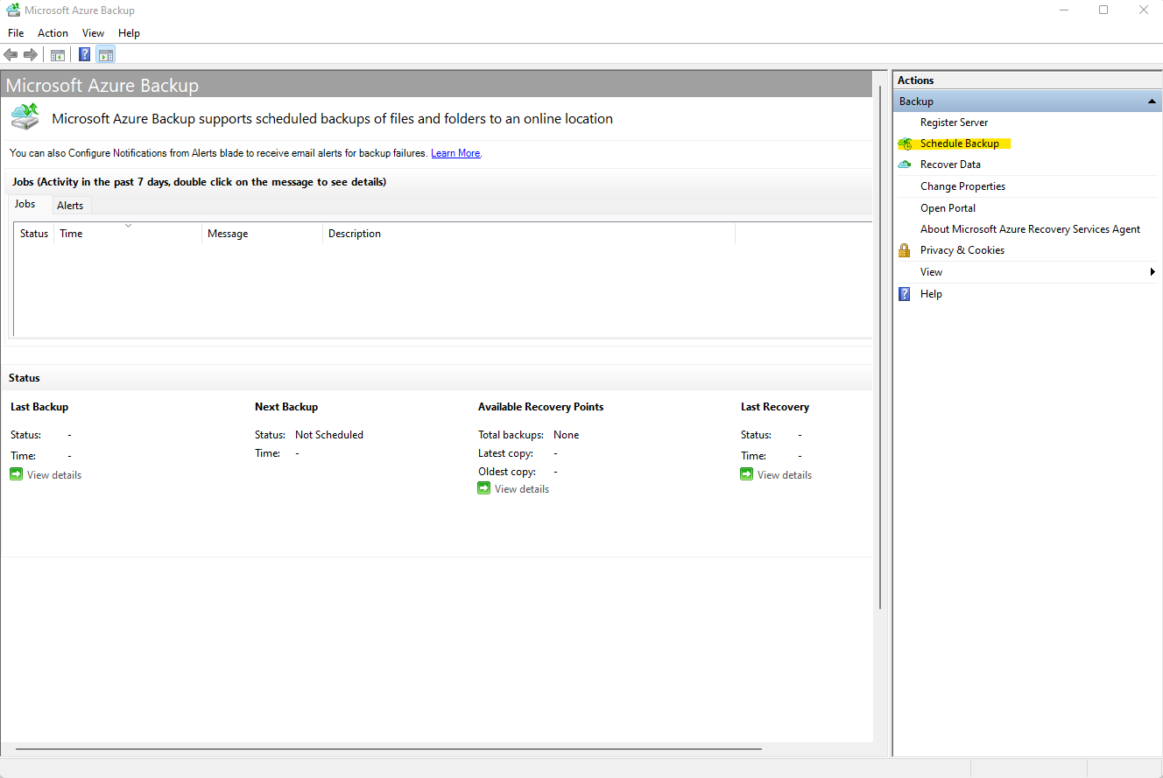The height and width of the screenshot is (778, 1163).
Task: Select Recover Data action
Action: tap(950, 165)
